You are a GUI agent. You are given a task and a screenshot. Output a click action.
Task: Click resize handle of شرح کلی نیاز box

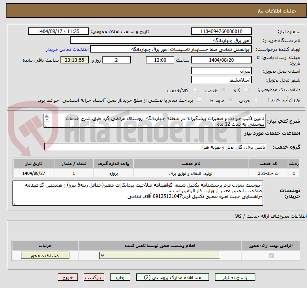click(x=46, y=126)
